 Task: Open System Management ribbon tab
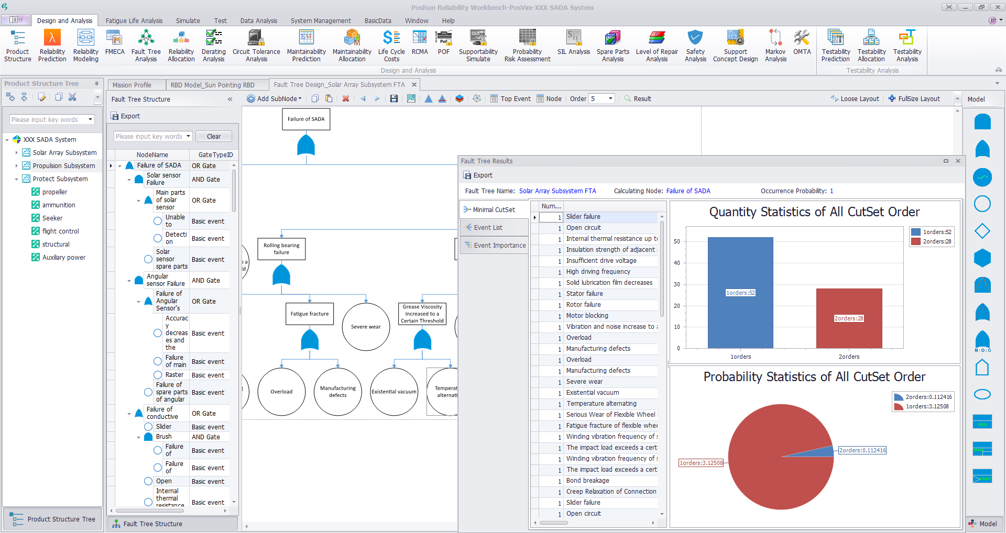[321, 21]
